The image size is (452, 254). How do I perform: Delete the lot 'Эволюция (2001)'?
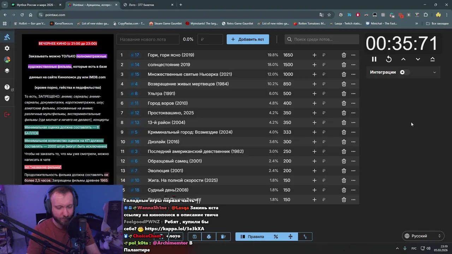coord(344,171)
